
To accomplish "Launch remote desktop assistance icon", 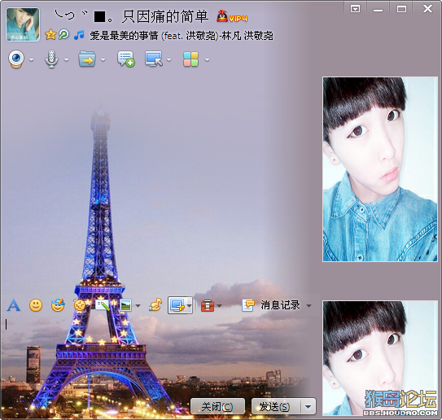I will pyautogui.click(x=154, y=59).
